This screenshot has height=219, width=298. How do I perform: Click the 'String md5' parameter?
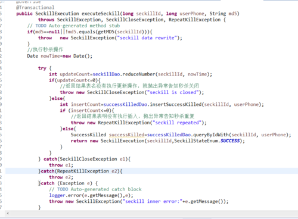pos(223,14)
